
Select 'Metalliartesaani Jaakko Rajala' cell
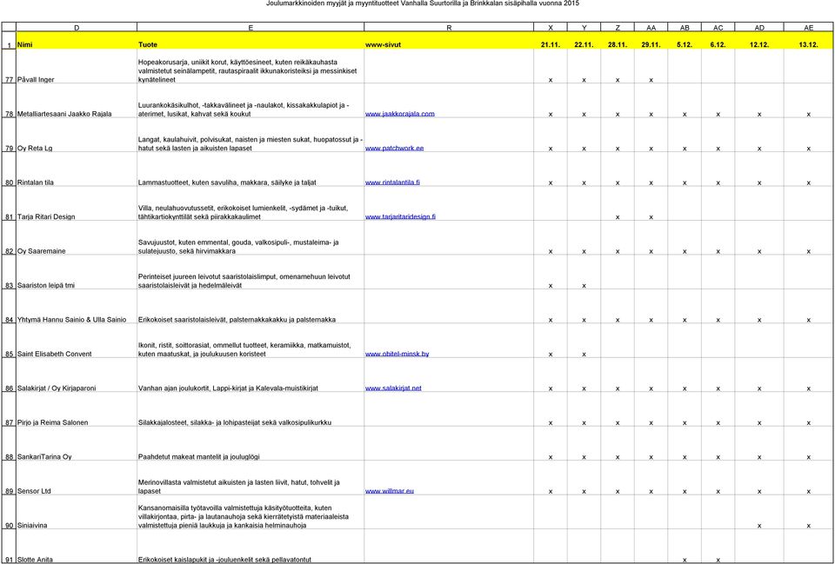77,101
